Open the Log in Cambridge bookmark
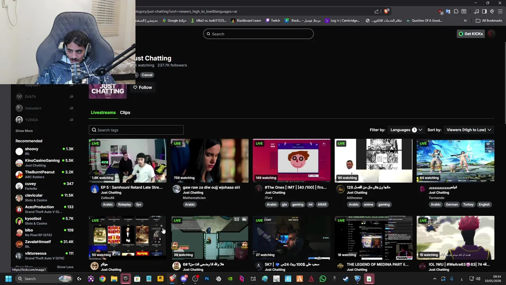The height and width of the screenshot is (285, 506). 342,21
